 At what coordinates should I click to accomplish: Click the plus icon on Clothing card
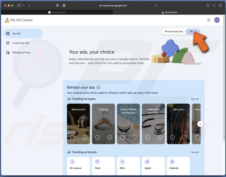point(110,138)
